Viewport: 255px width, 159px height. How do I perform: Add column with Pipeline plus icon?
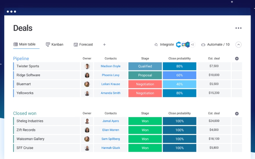click(237, 59)
